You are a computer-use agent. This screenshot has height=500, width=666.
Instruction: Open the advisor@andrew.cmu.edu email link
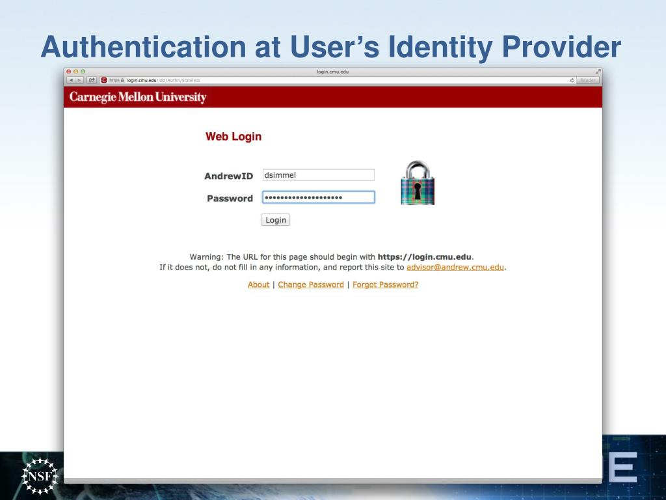[455, 268]
